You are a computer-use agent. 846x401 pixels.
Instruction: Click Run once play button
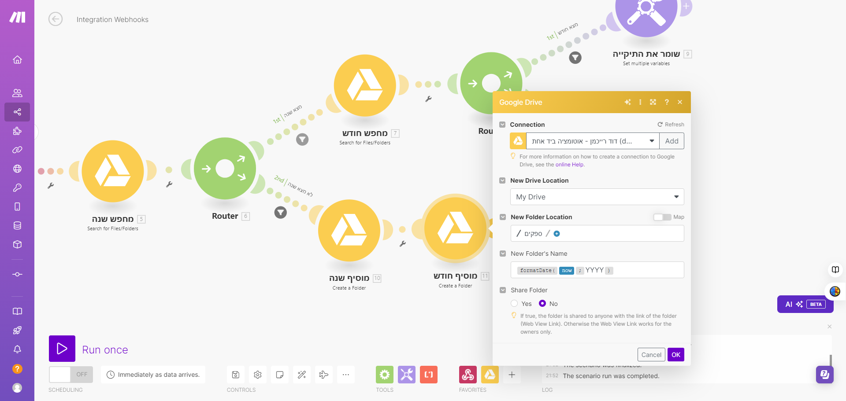[62, 349]
